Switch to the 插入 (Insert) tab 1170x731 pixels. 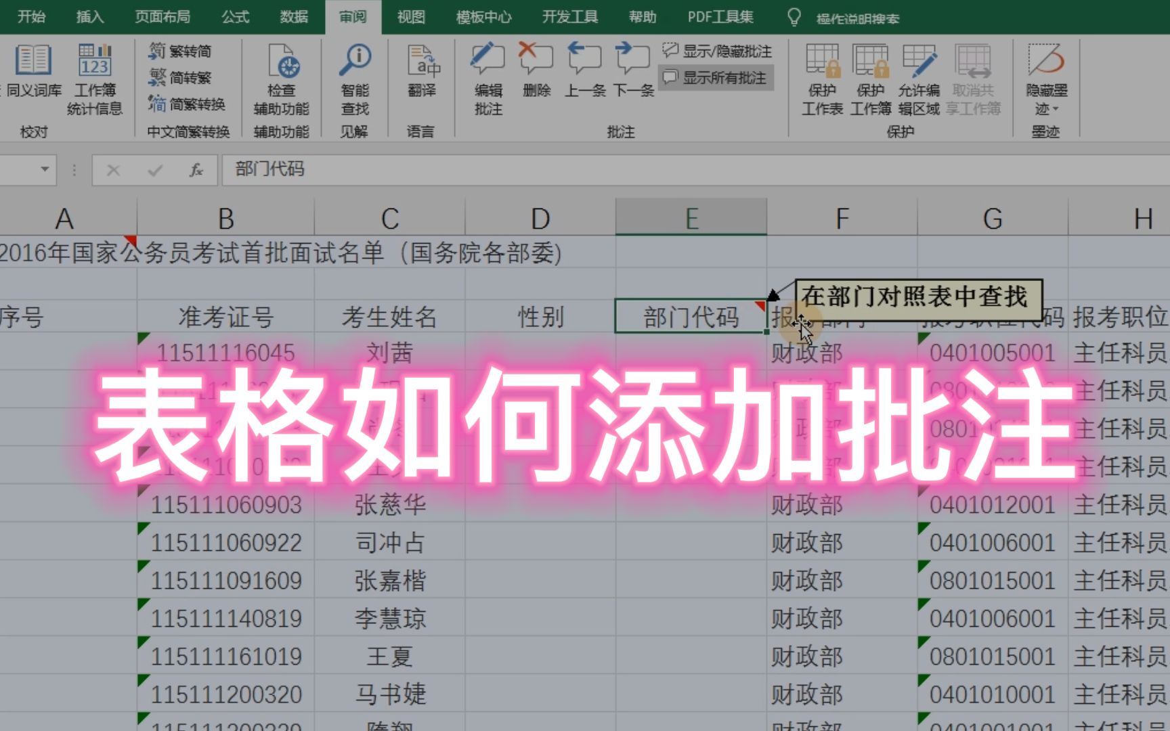point(90,17)
